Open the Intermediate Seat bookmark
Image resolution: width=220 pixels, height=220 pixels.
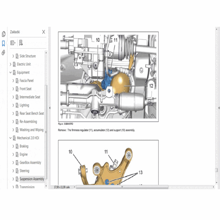point(30,97)
